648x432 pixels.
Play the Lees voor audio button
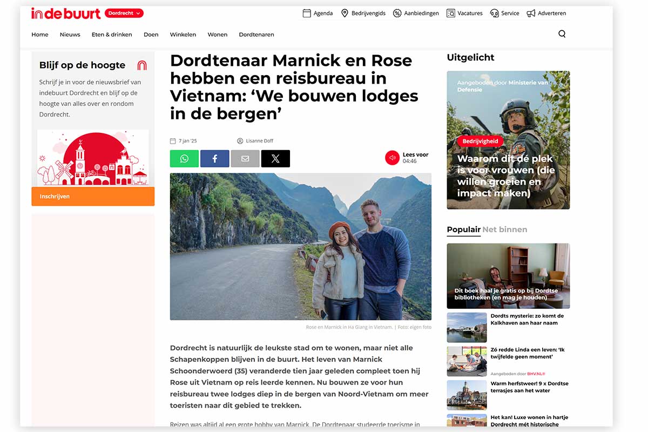[392, 158]
